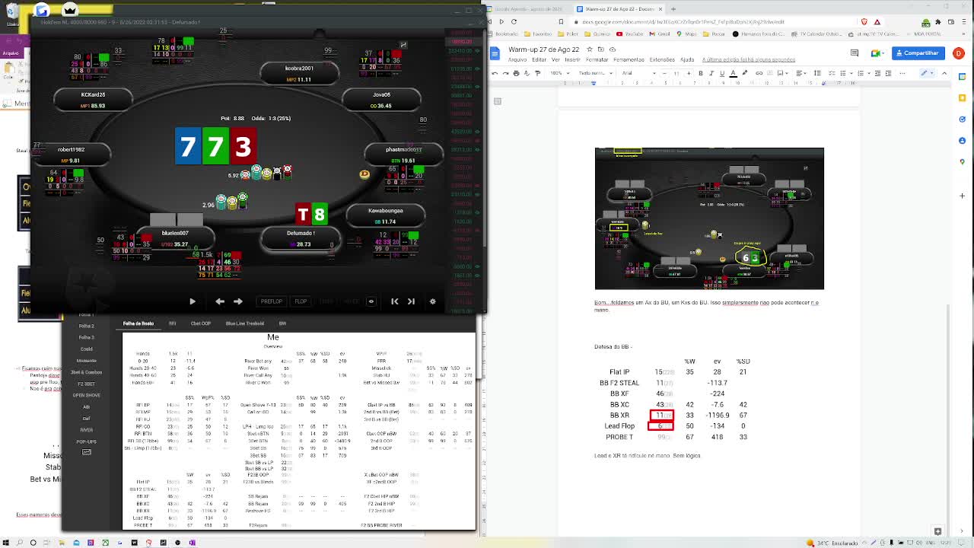Step forward one action in replayer

pos(238,301)
